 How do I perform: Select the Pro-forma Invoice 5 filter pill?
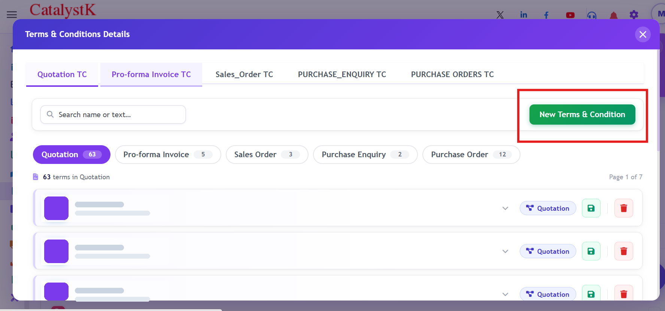(x=168, y=155)
